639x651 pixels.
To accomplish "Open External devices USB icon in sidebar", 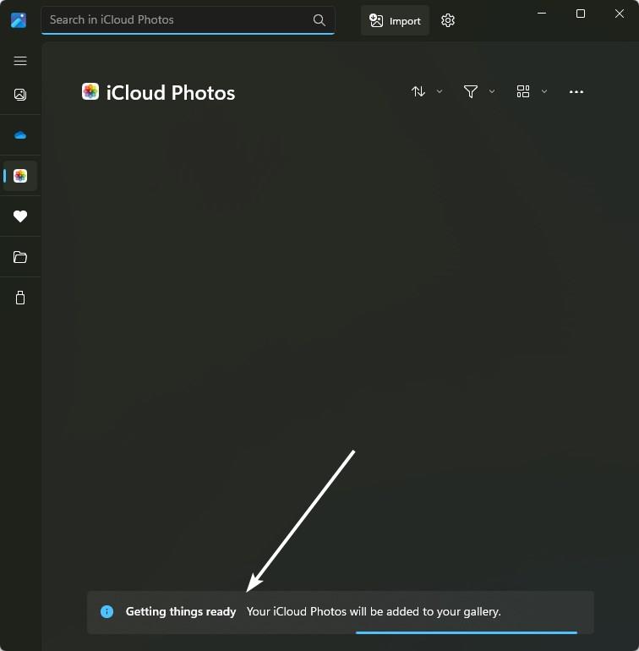I will coord(20,298).
